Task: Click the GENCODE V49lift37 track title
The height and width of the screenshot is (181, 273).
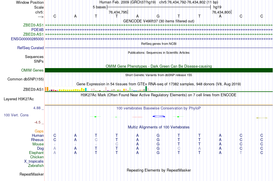Action: (x=159, y=21)
